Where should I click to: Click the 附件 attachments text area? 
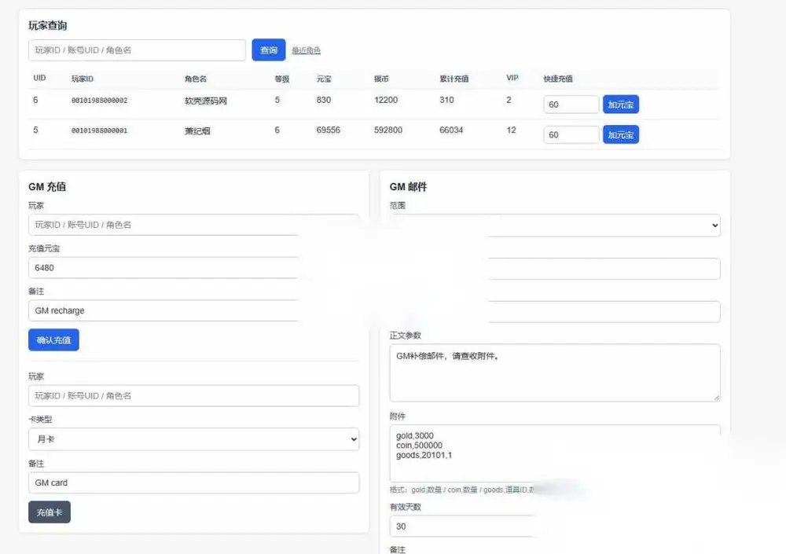[x=555, y=453]
